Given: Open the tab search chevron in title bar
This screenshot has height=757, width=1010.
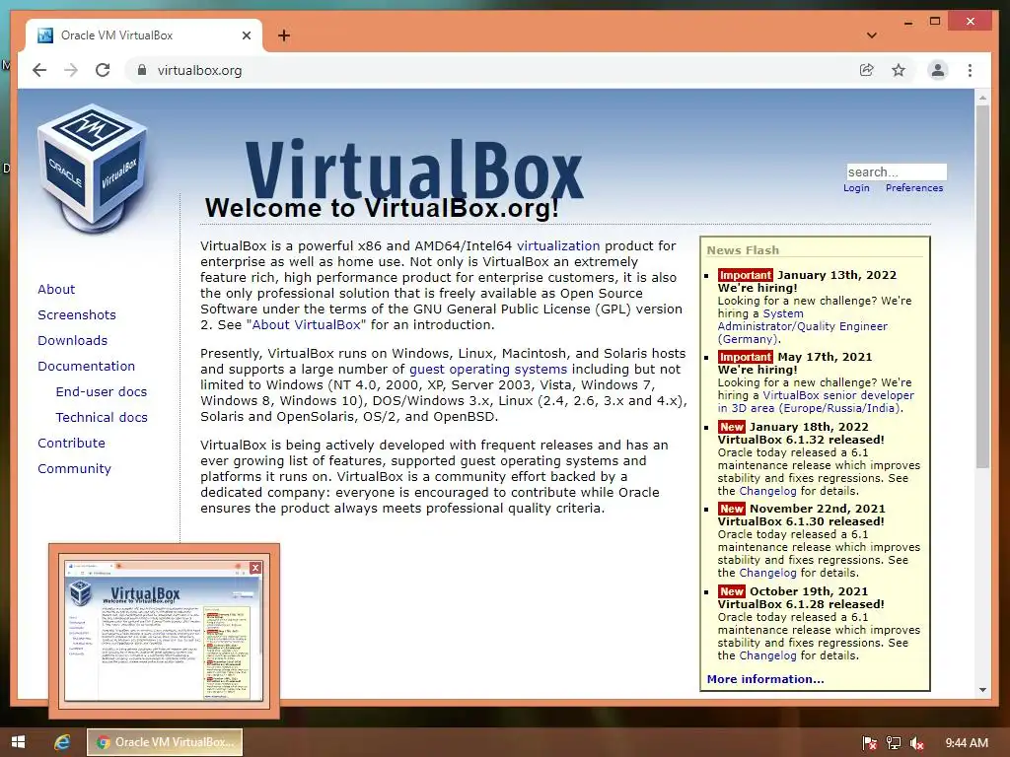Looking at the screenshot, I should [872, 35].
